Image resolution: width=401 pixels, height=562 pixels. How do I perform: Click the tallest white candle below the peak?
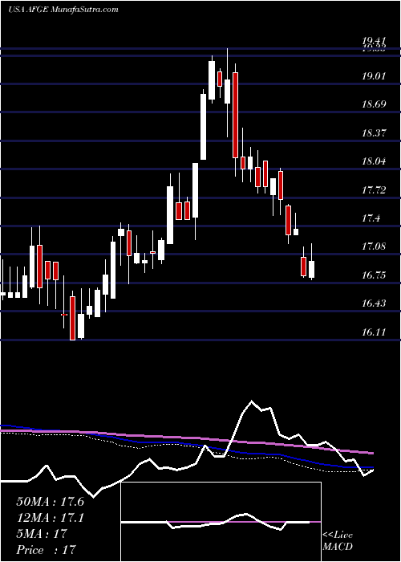point(204,127)
